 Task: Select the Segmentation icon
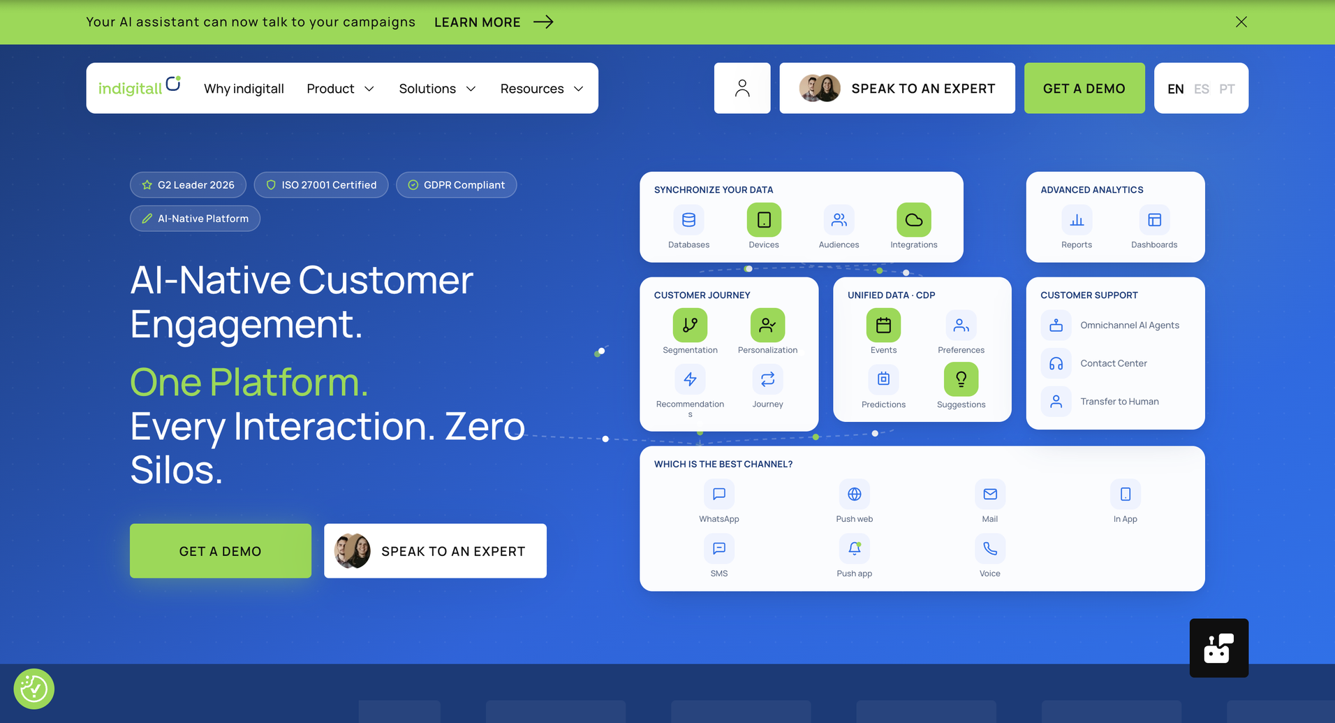[690, 325]
